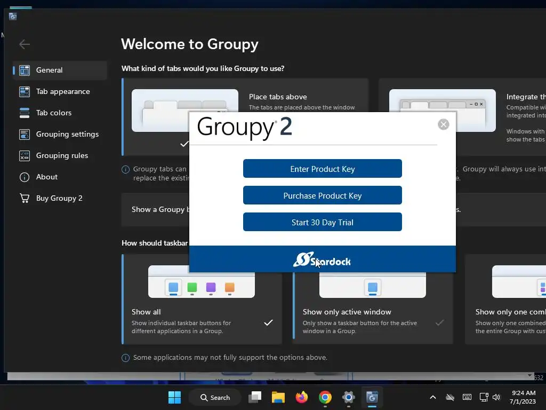
Task: Click the Grouping settings sidebar icon
Action: [x=25, y=134]
